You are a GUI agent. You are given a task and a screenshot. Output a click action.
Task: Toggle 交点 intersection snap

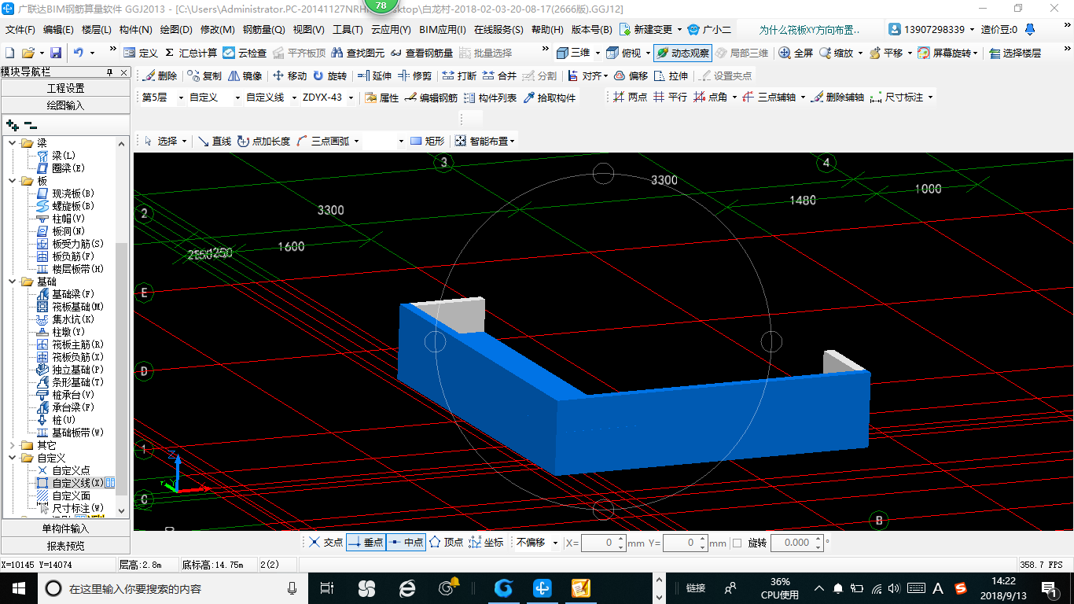tap(326, 543)
